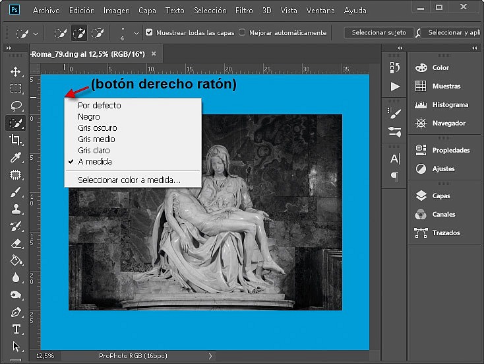Open the Filtro menu
The height and width of the screenshot is (364, 484).
tap(244, 11)
